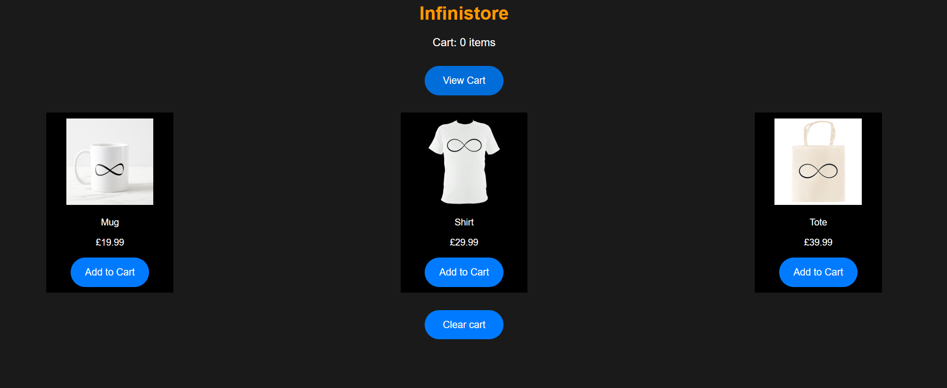This screenshot has width=947, height=388.
Task: Select the Shirt product name
Action: click(464, 222)
